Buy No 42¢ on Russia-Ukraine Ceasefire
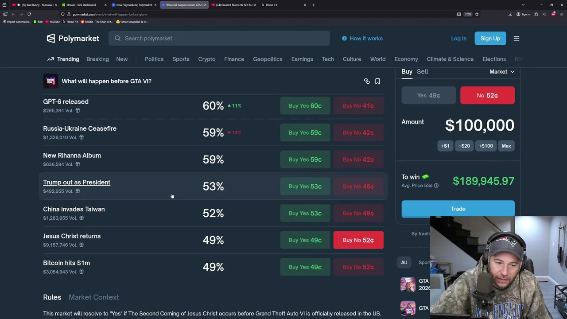The height and width of the screenshot is (319, 567). tap(358, 132)
